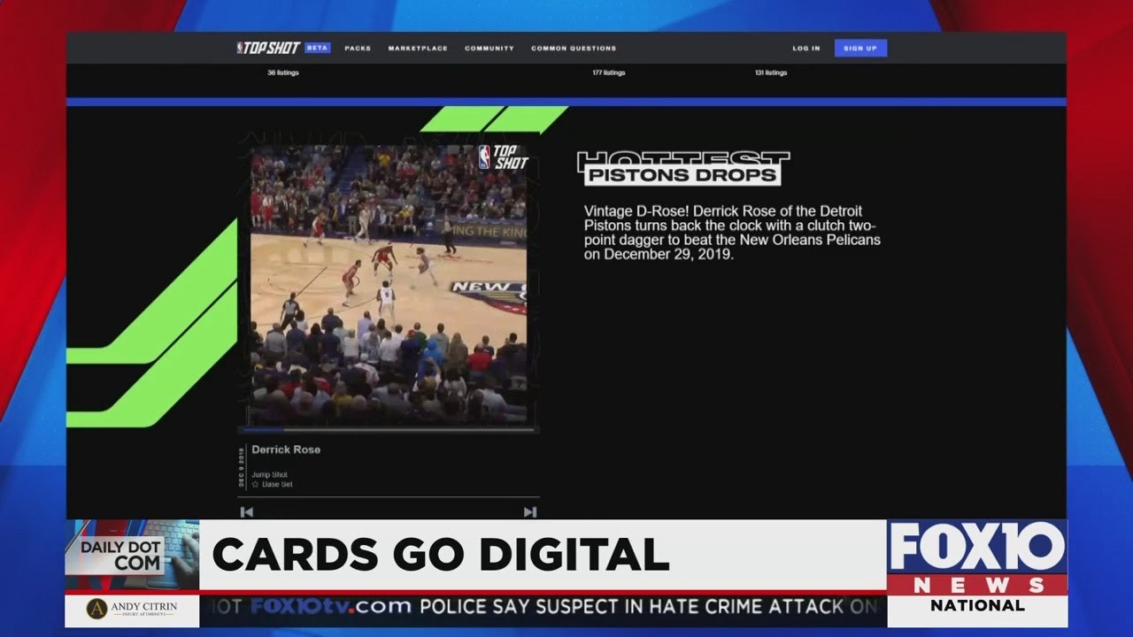Image resolution: width=1133 pixels, height=637 pixels.
Task: Click the Top Shot watermark logo on video
Action: point(503,157)
